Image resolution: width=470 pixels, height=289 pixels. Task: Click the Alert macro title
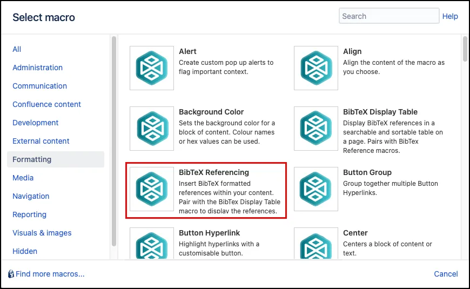tap(187, 51)
